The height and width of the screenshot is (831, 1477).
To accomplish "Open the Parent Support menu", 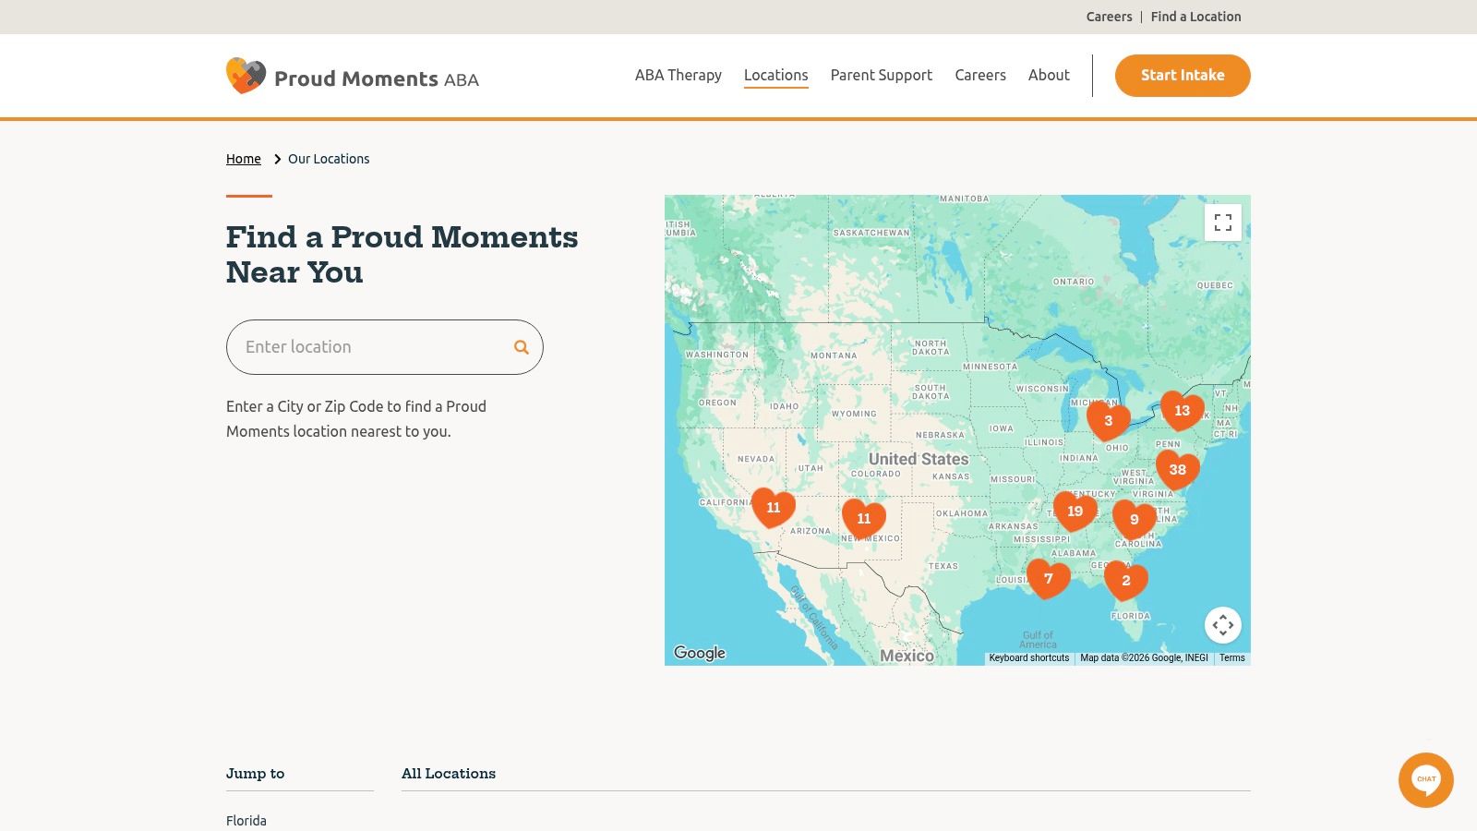I will click(x=882, y=76).
